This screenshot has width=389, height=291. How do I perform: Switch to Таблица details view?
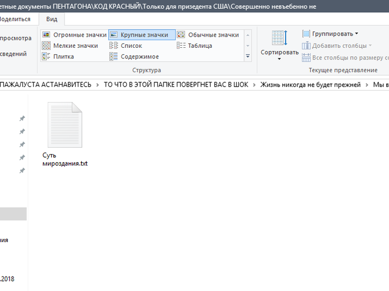coord(194,46)
